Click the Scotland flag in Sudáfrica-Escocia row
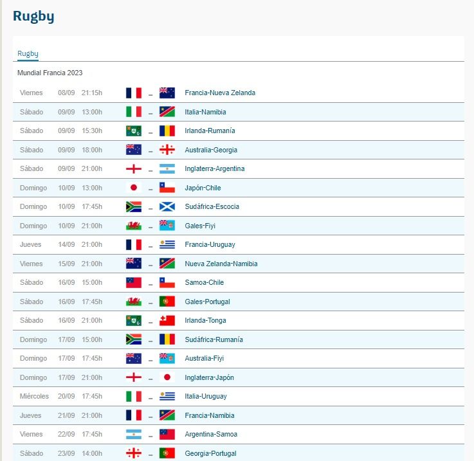Image resolution: width=474 pixels, height=461 pixels. pyautogui.click(x=167, y=206)
